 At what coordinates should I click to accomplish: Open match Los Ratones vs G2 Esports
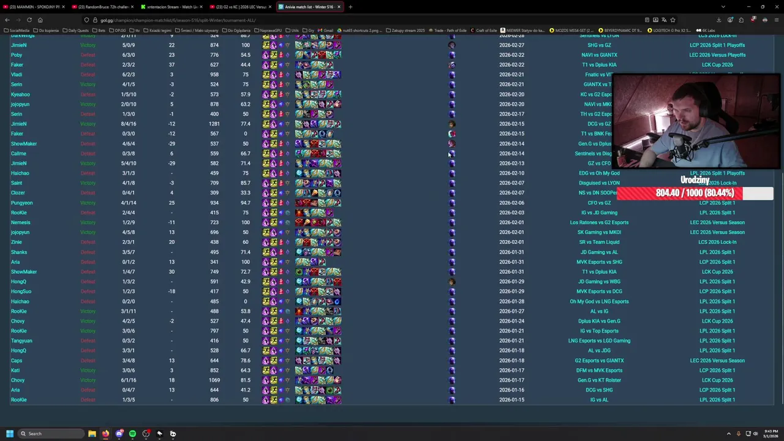pyautogui.click(x=599, y=222)
